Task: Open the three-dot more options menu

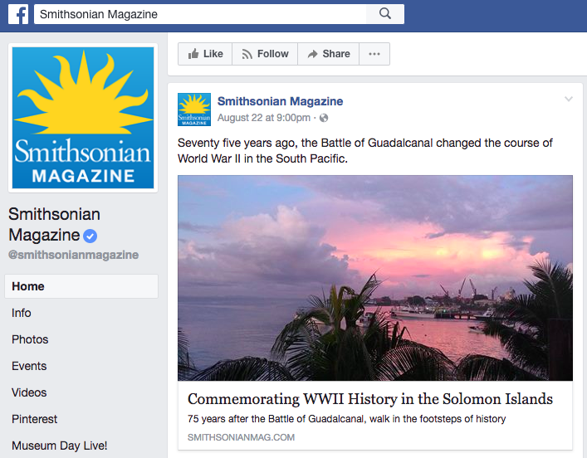Action: pos(374,54)
